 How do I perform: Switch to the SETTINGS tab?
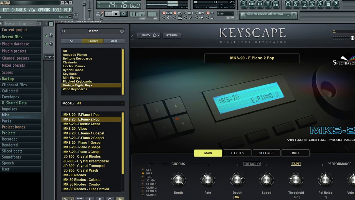tap(266, 153)
